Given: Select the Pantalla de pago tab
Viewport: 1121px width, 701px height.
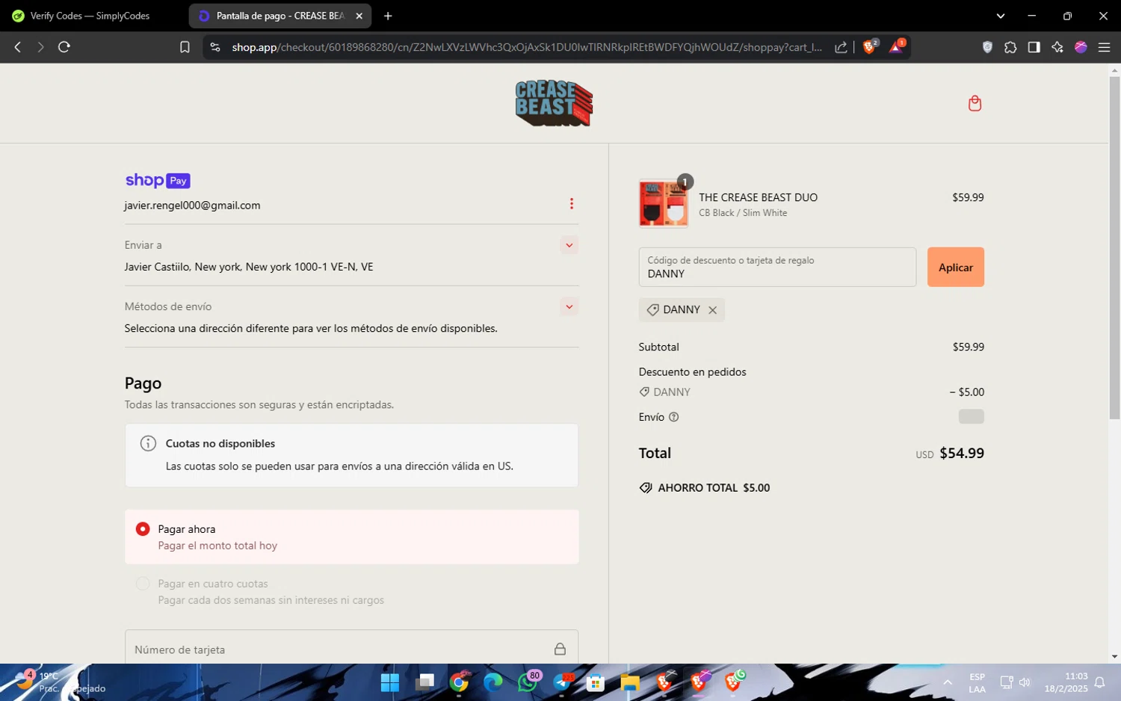Looking at the screenshot, I should pyautogui.click(x=280, y=16).
